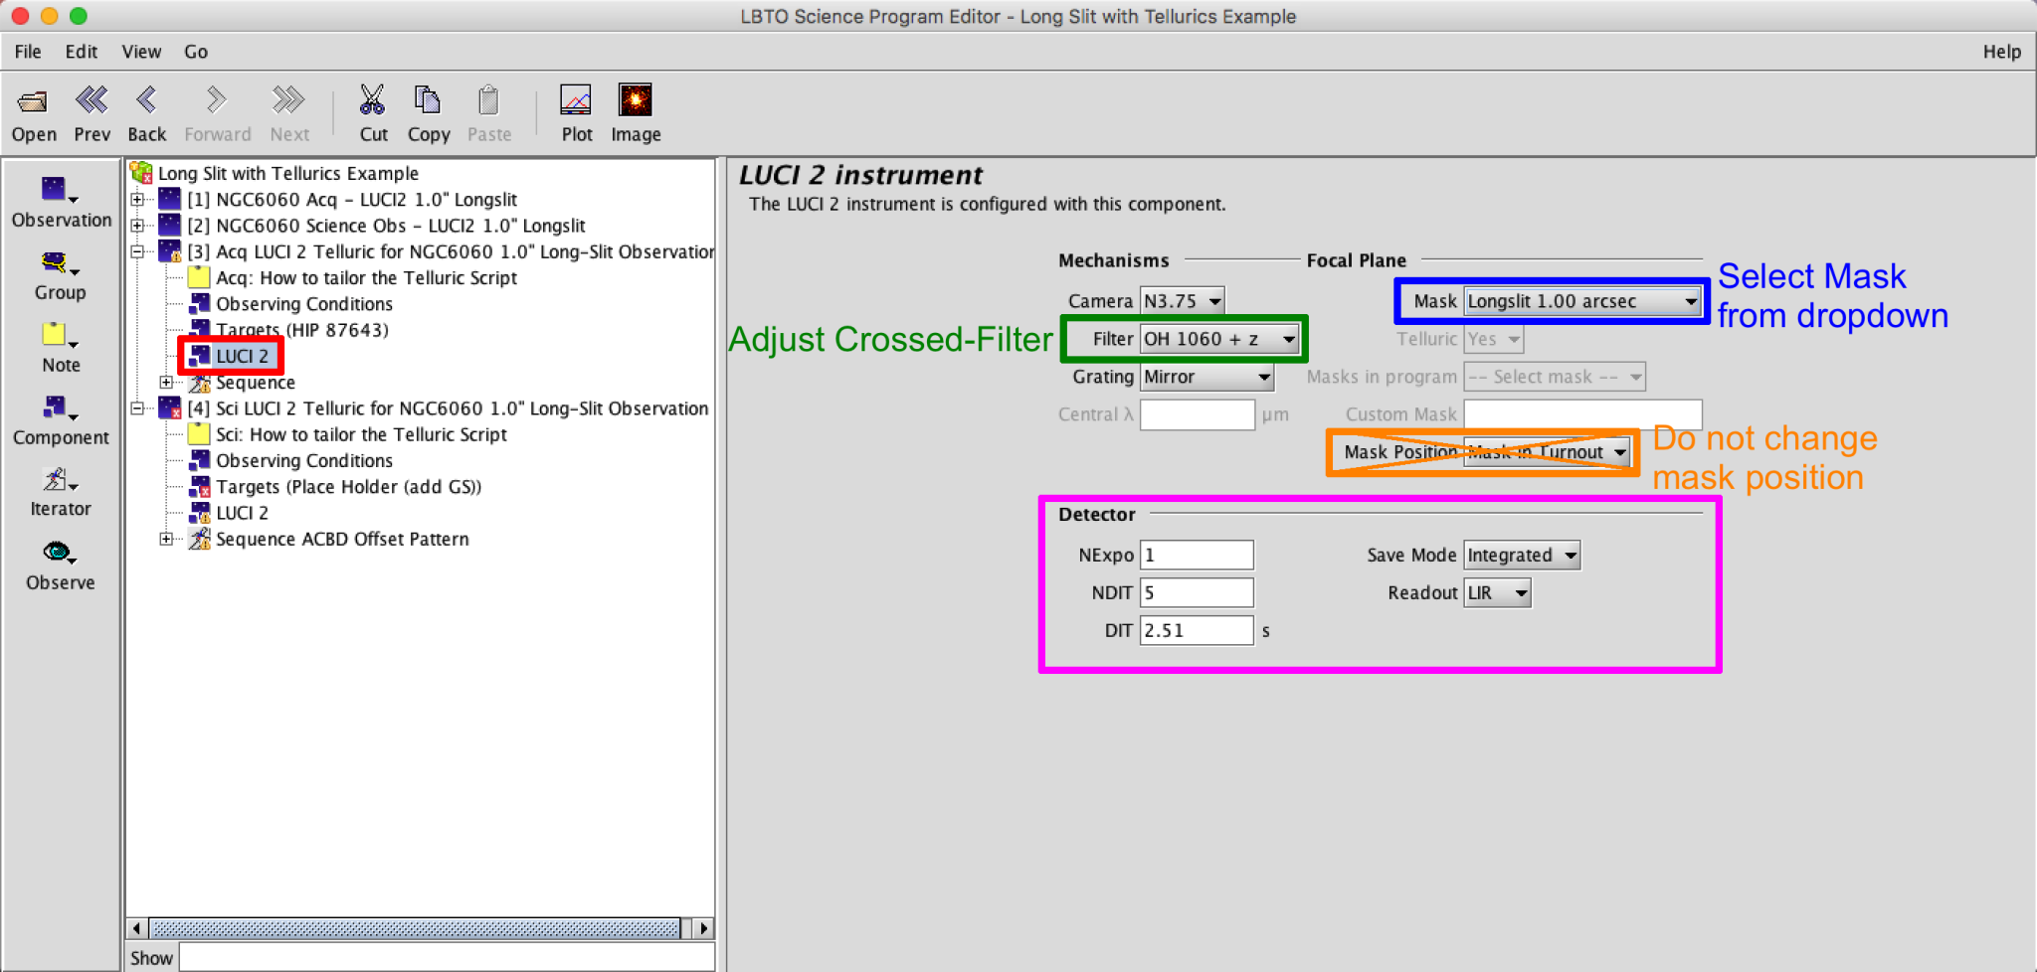Click note icon of Acq: How to tailor
The width and height of the screenshot is (2037, 972).
(x=199, y=277)
